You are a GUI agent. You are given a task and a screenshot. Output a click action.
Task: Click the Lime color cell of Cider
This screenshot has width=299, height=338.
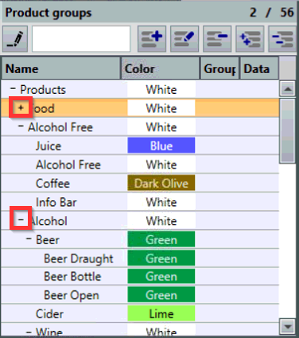tap(161, 313)
